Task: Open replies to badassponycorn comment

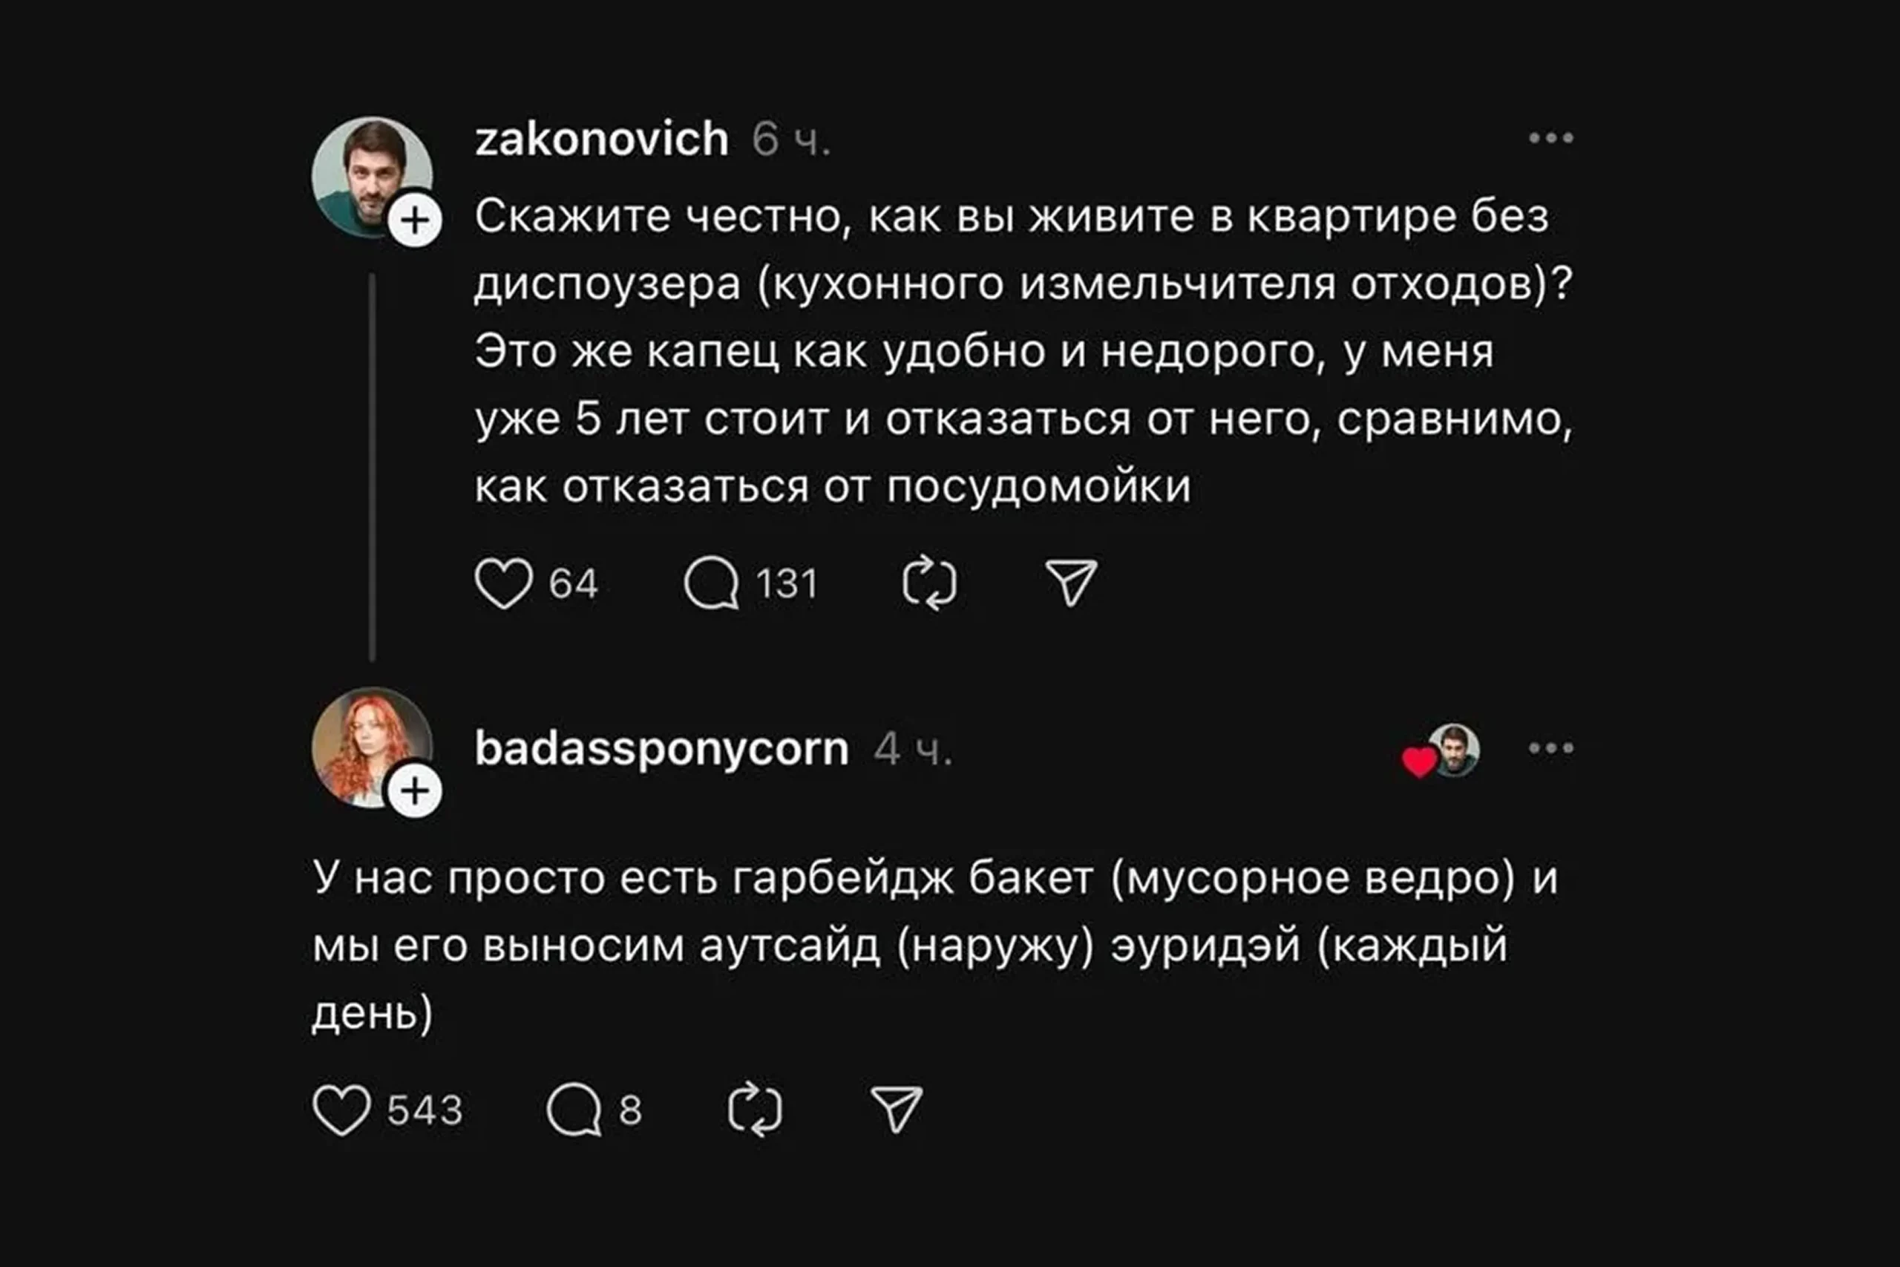Action: [x=574, y=1110]
